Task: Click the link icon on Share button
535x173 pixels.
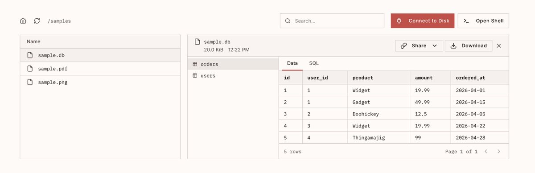Action: click(x=404, y=45)
